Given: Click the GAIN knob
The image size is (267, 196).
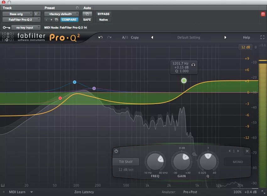Looking at the screenshot, I should (182, 161).
